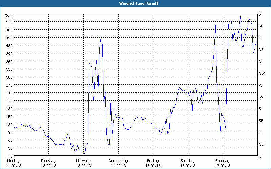Viewport: 271px width, 169px height.
Task: Click the 300 value on the left axis
Action: click(x=9, y=77)
